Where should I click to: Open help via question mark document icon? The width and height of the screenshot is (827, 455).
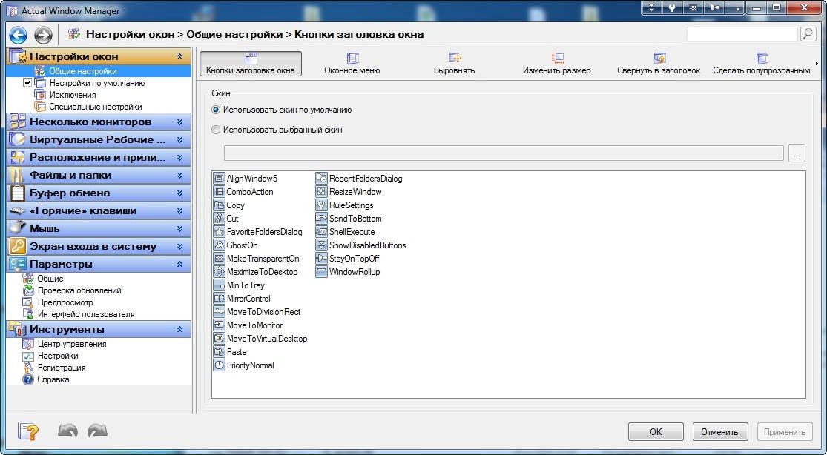(28, 431)
